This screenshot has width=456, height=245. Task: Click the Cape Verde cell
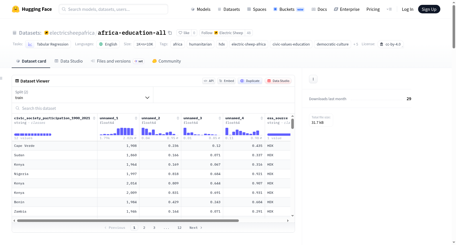[55, 146]
